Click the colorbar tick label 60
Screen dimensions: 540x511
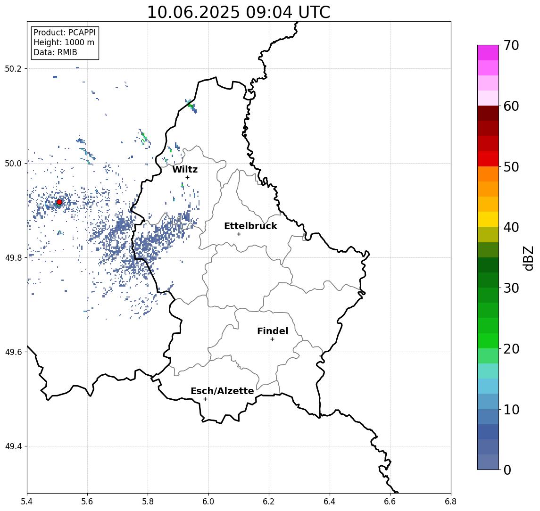click(x=511, y=106)
